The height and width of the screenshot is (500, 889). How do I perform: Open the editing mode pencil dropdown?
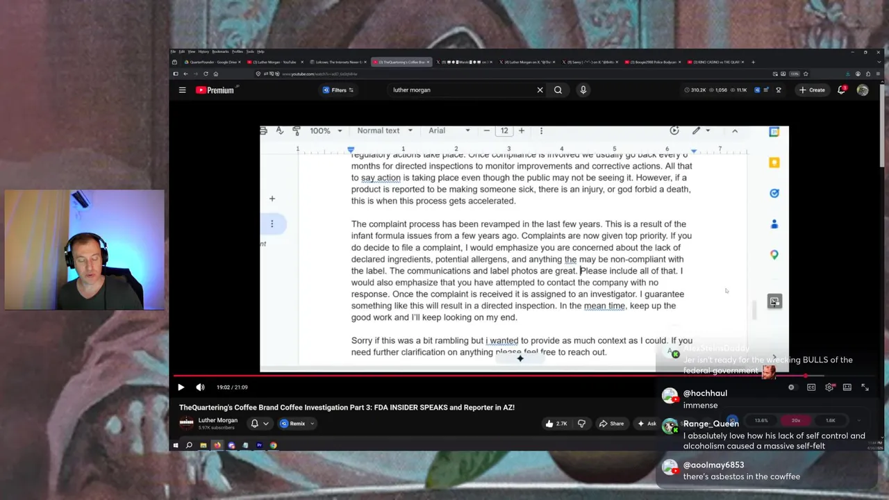[700, 131]
